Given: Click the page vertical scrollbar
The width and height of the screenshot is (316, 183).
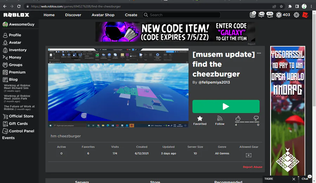Looking at the screenshot, I should pos(314,60).
